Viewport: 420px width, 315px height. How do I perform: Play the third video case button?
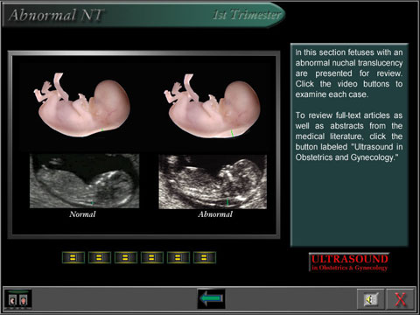tap(126, 257)
